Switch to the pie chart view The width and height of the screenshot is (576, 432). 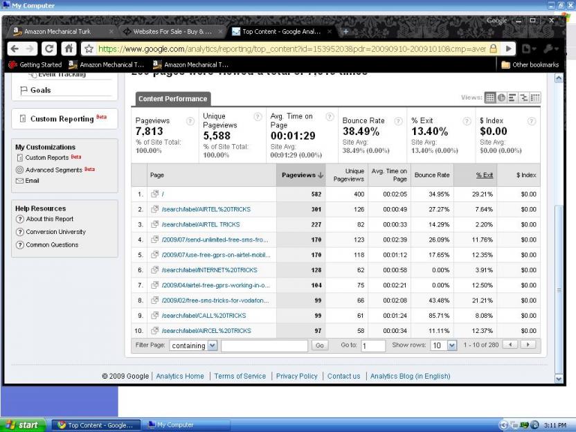(x=501, y=98)
